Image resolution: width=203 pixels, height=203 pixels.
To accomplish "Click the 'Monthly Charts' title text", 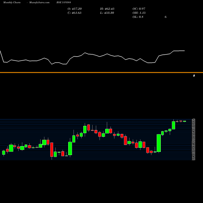I will 12,2.
